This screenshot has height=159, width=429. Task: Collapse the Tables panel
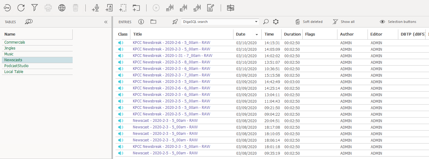106,22
